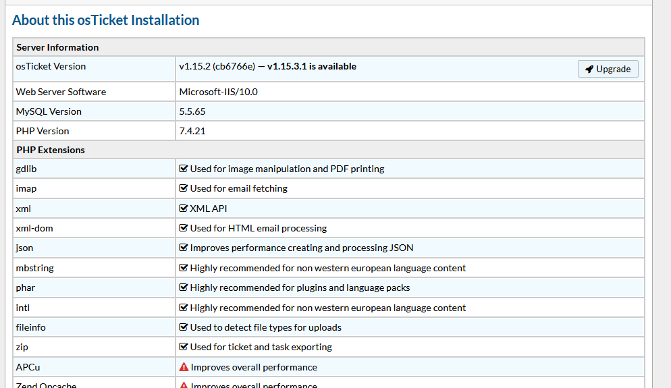Click the 'fileinfo' extension name

coord(30,328)
